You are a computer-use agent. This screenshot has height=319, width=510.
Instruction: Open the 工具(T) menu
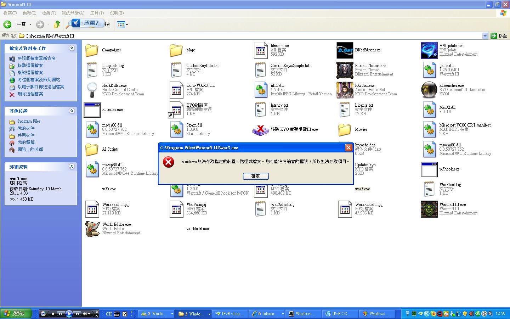(x=97, y=13)
